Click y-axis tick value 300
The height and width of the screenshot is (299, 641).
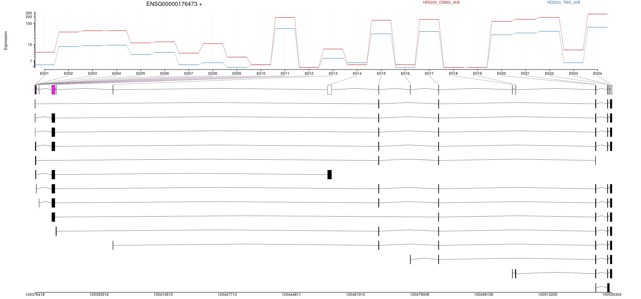(x=29, y=13)
